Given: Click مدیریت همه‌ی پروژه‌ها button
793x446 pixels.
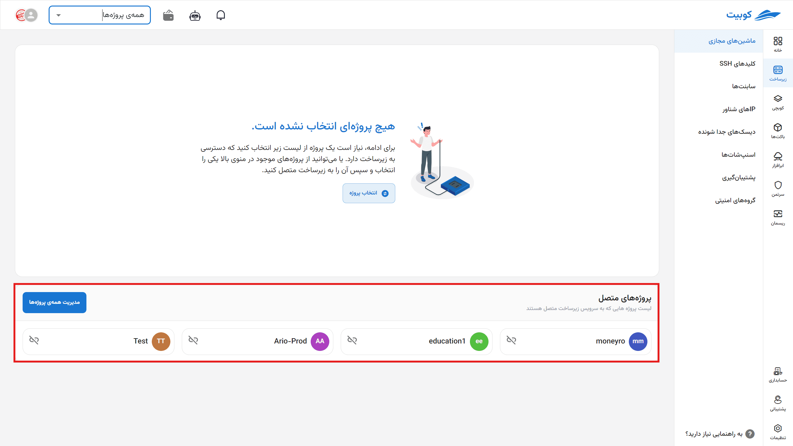Looking at the screenshot, I should (x=55, y=302).
